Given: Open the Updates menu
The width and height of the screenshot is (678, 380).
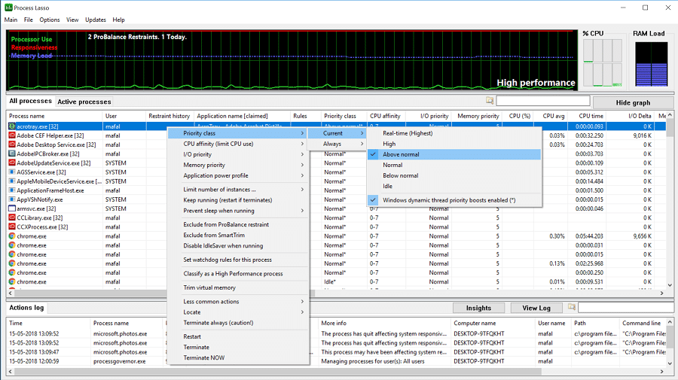Looking at the screenshot, I should click(x=96, y=20).
